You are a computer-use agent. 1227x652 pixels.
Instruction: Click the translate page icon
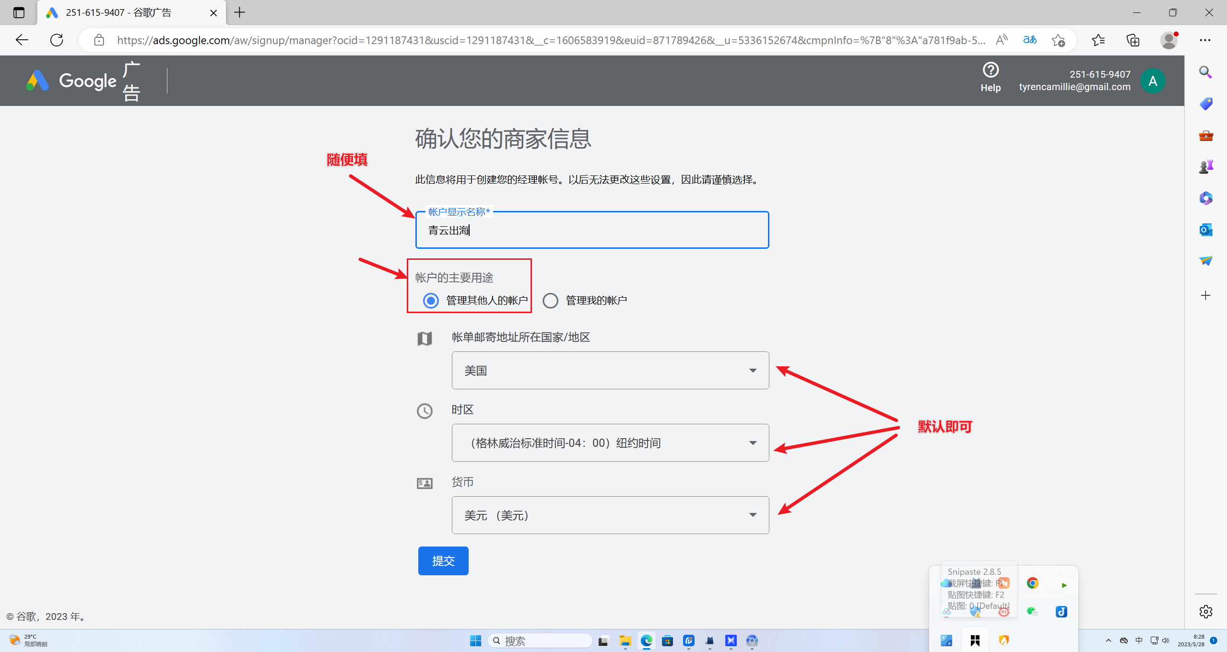(1029, 40)
